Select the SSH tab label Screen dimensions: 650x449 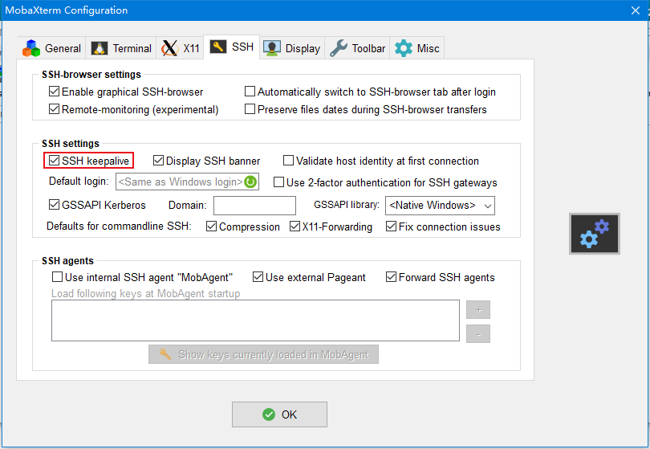(242, 47)
